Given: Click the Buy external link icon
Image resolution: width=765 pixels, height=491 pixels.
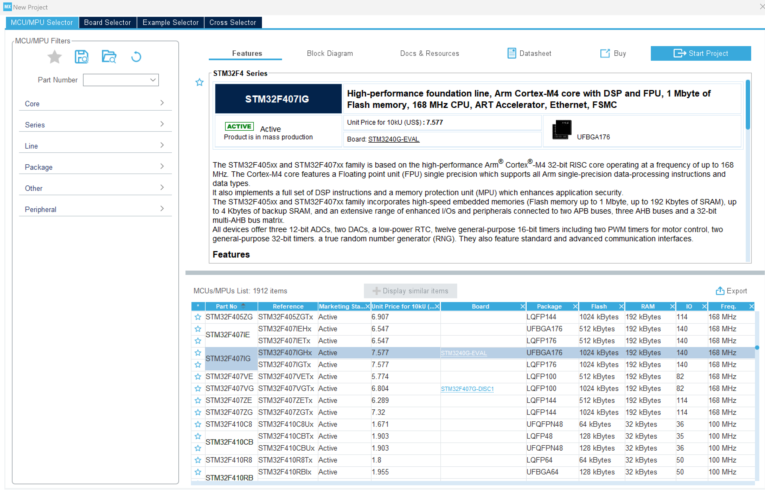Looking at the screenshot, I should [x=605, y=53].
